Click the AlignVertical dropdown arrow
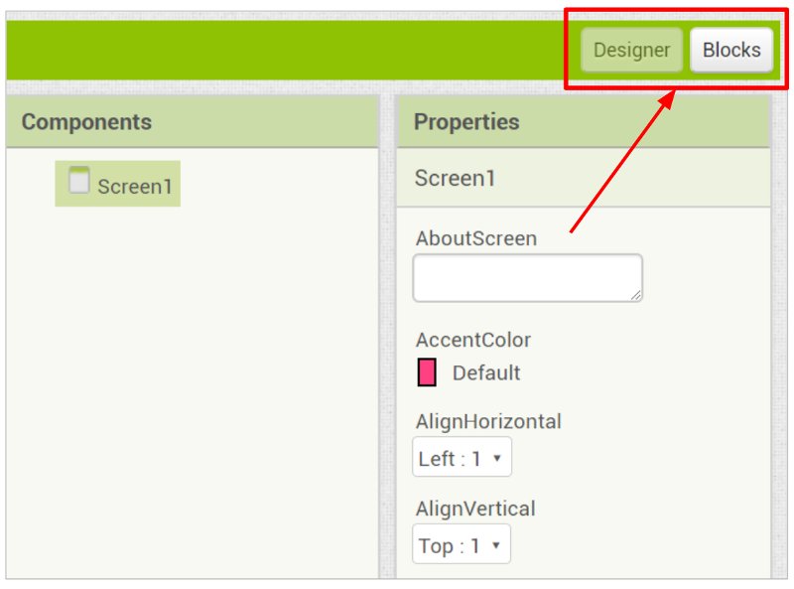794x589 pixels. (495, 545)
